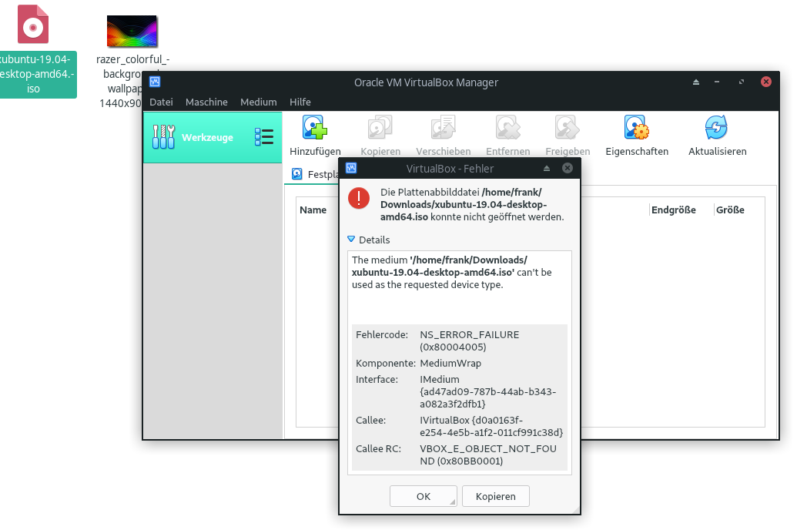Click Kopieren button in error dialog
Viewport: 797px width, 530px height.
(x=495, y=496)
